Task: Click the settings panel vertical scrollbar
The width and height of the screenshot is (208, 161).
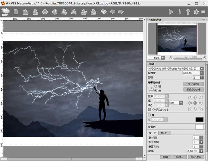Action: (207, 108)
